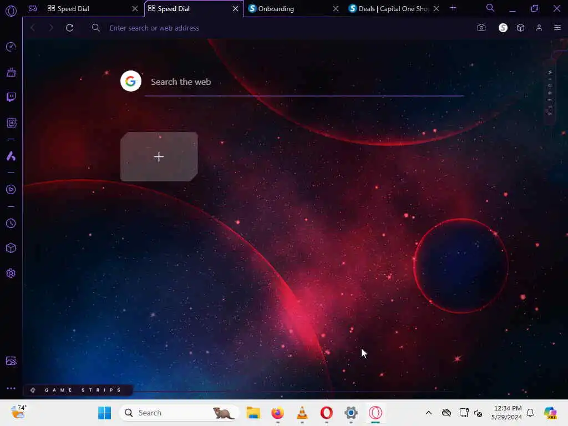Search open tabs via magnifier icon
The image size is (568, 426).
point(490,8)
